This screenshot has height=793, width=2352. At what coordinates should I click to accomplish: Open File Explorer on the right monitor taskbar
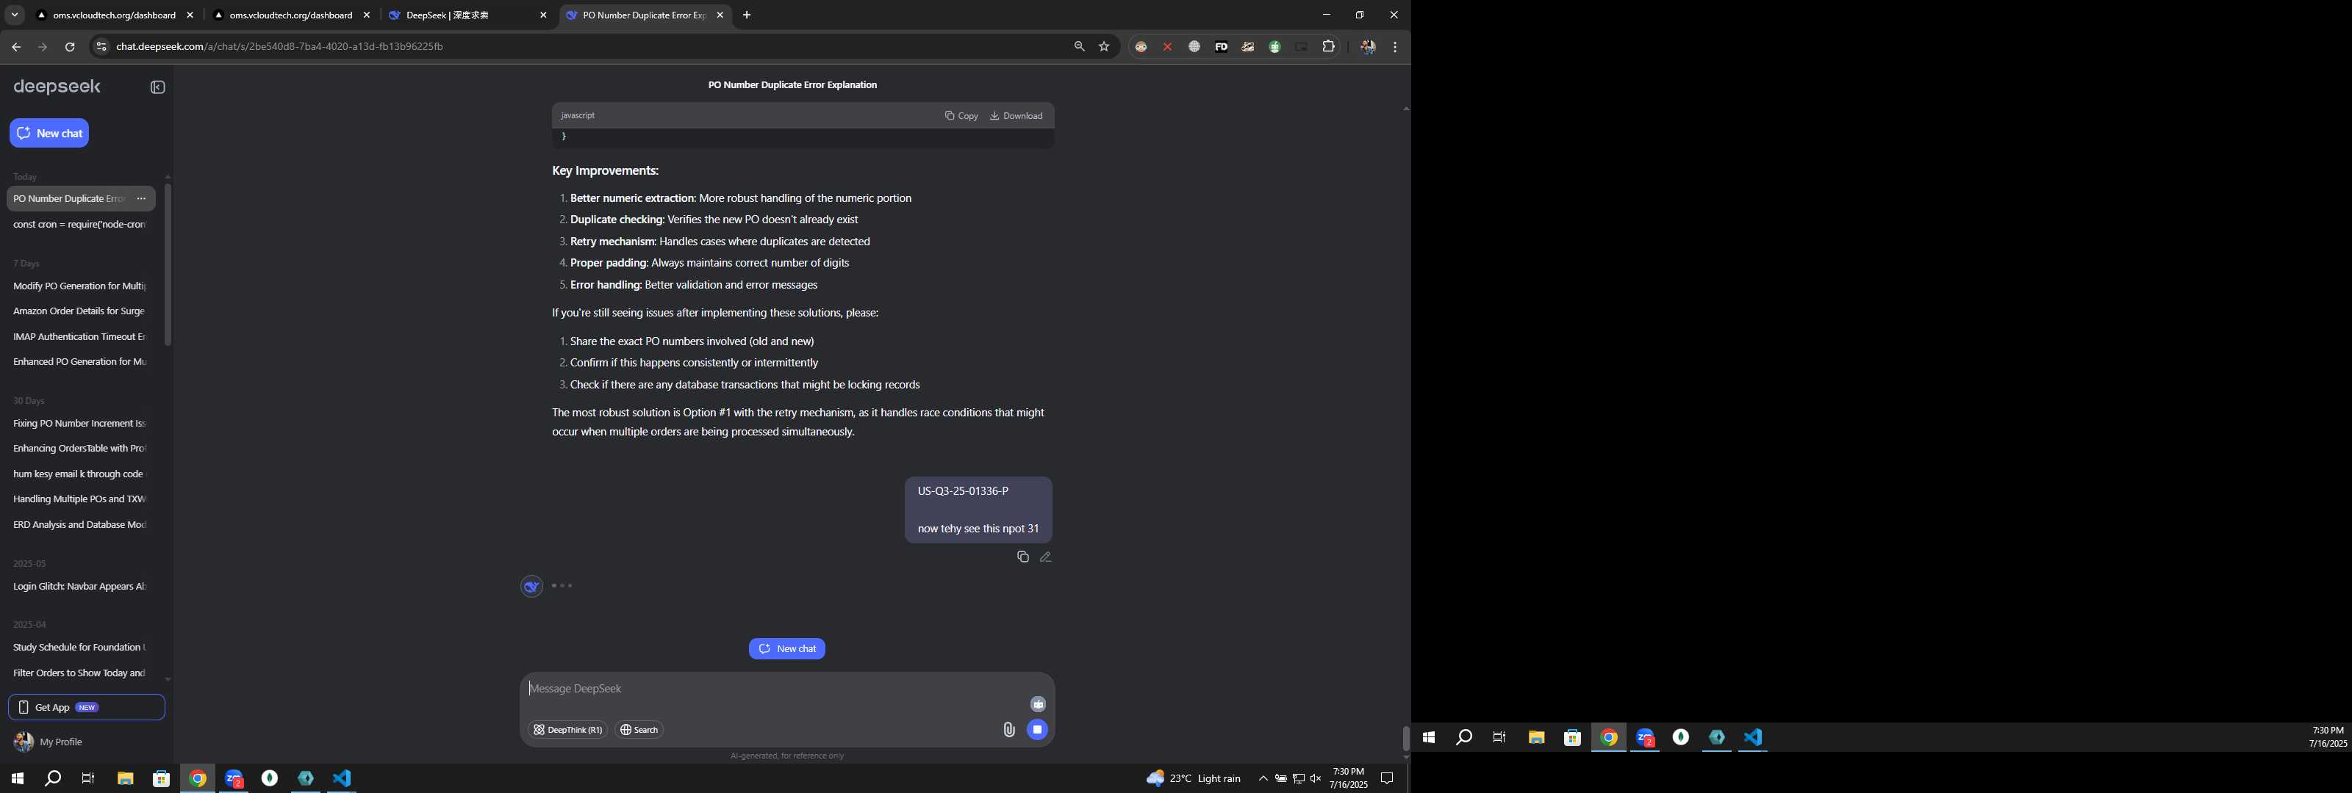(1537, 737)
